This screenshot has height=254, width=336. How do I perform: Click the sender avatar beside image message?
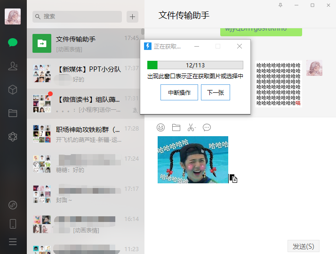[314, 68]
